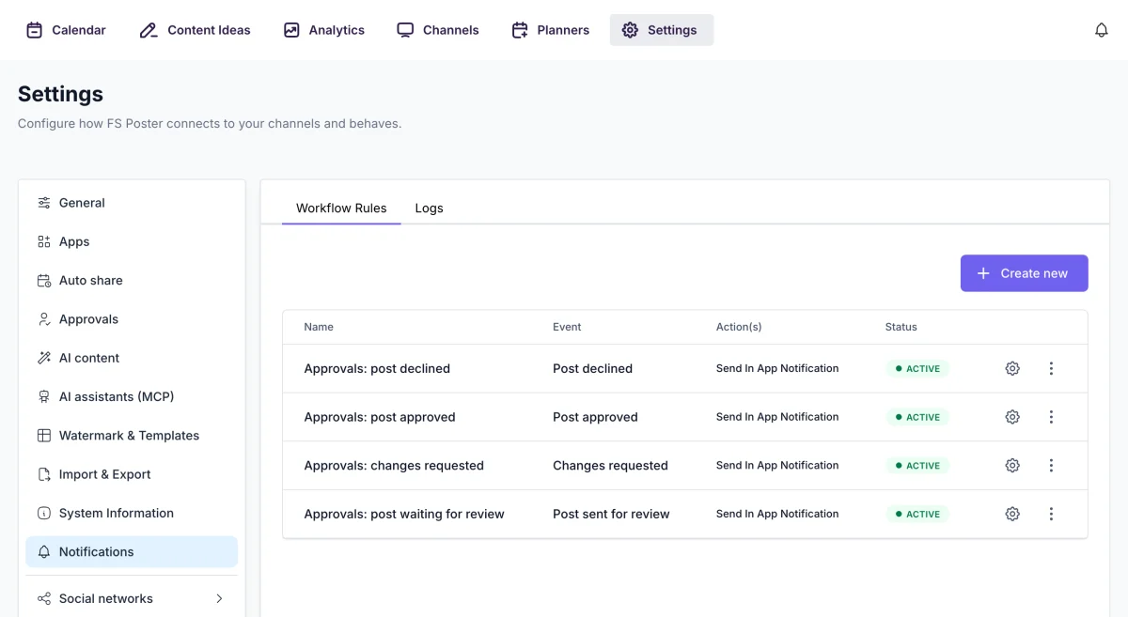The image size is (1128, 617).
Task: Click 'Changes requested' event cell
Action: (610, 466)
